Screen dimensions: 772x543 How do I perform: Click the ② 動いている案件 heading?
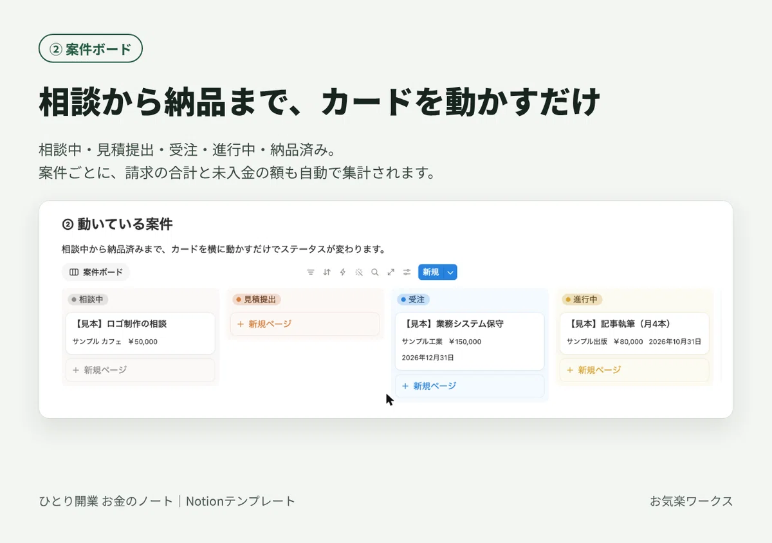(117, 225)
